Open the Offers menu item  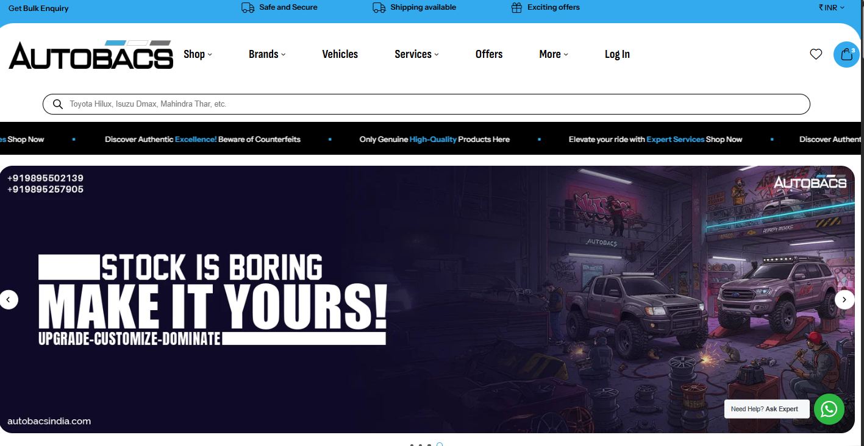pos(489,54)
